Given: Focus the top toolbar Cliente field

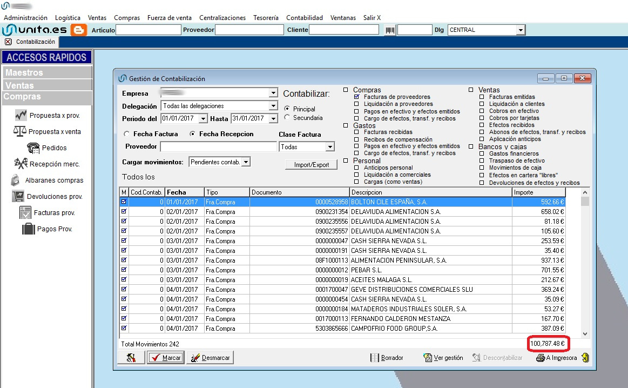Looking at the screenshot, I should (x=344, y=30).
